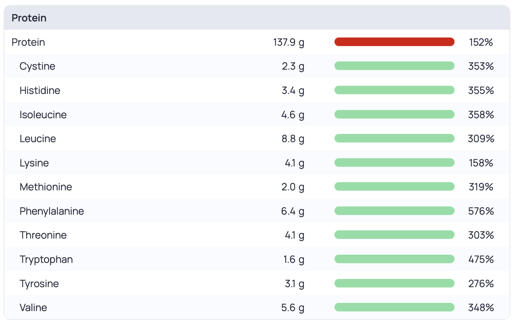Click the Protein section header
The width and height of the screenshot is (516, 325).
[29, 18]
